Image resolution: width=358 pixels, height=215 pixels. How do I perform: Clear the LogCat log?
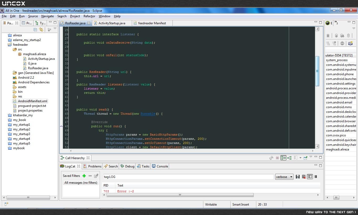(304, 177)
